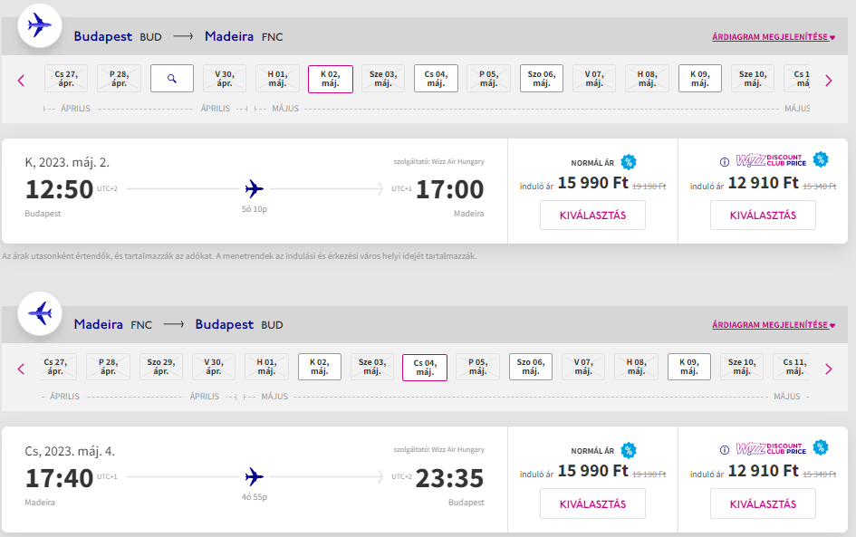Viewport: 856px width, 537px height.
Task: Click the percent badge on return normal price
Action: coord(629,450)
